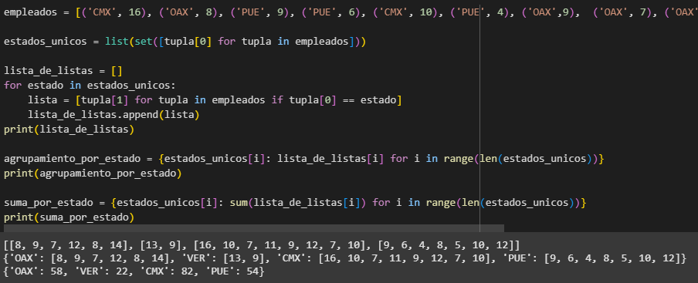Click the variable name empleados on line one
This screenshot has height=283, width=698.
click(31, 12)
